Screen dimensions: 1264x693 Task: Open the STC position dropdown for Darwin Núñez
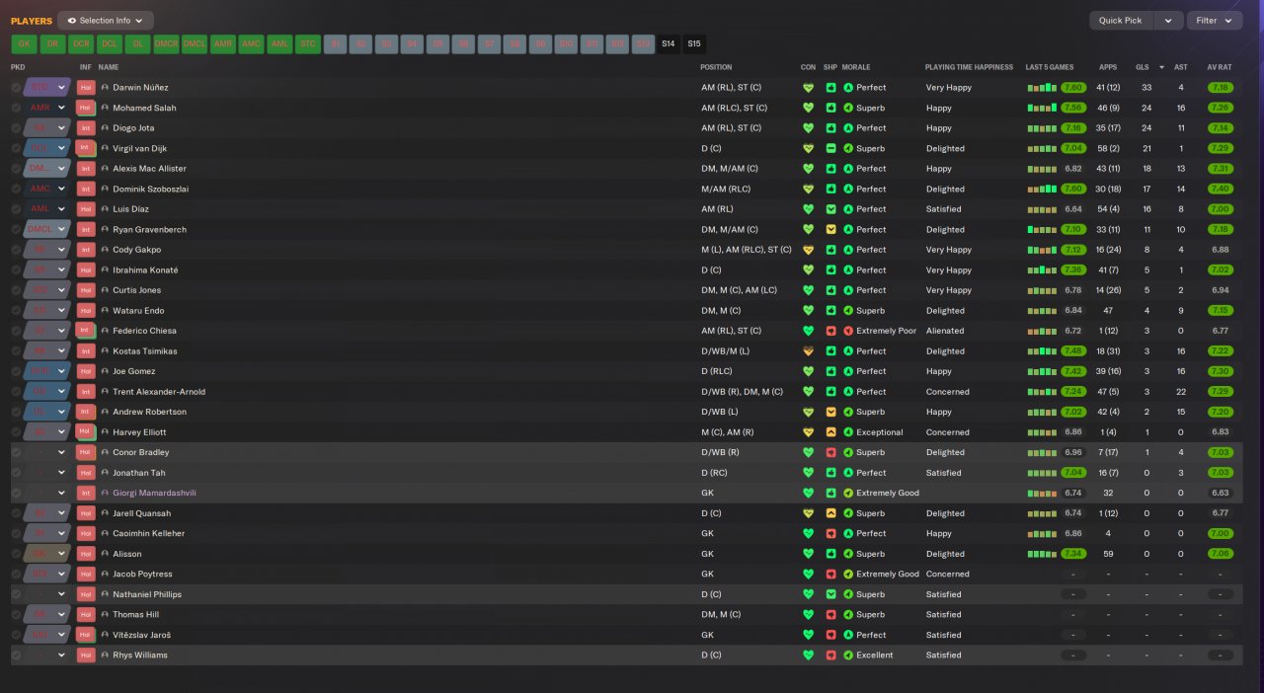pos(47,87)
